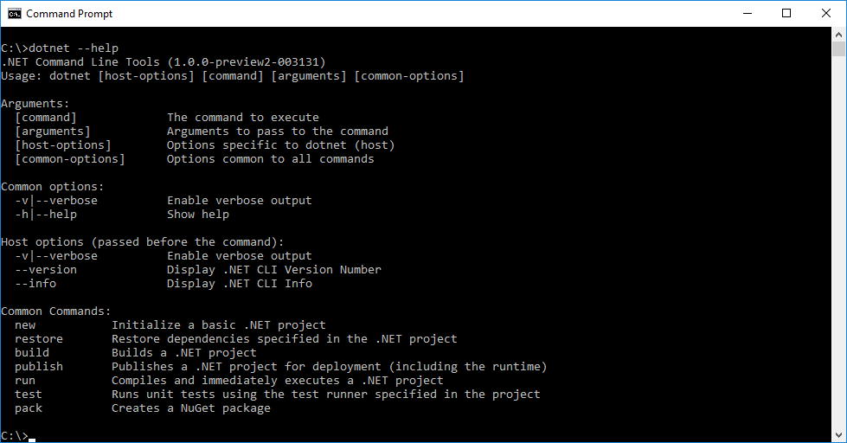This screenshot has height=443, width=847.
Task: Click the "Command Prompt" title text
Action: pyautogui.click(x=69, y=14)
